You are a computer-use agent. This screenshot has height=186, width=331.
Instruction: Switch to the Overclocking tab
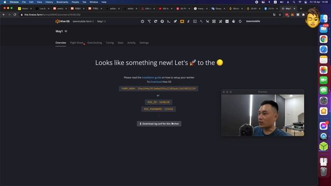(x=94, y=43)
